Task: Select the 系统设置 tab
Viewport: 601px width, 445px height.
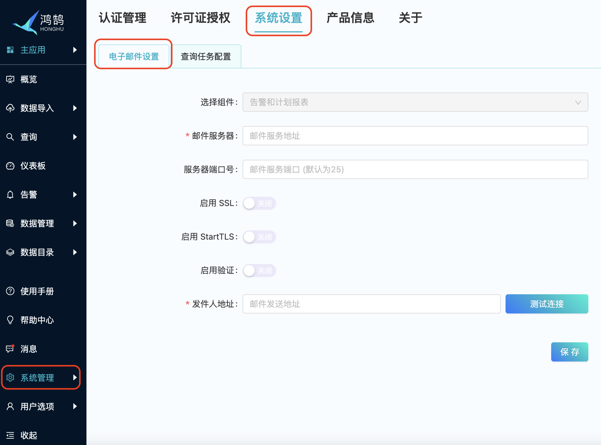Action: click(x=279, y=18)
